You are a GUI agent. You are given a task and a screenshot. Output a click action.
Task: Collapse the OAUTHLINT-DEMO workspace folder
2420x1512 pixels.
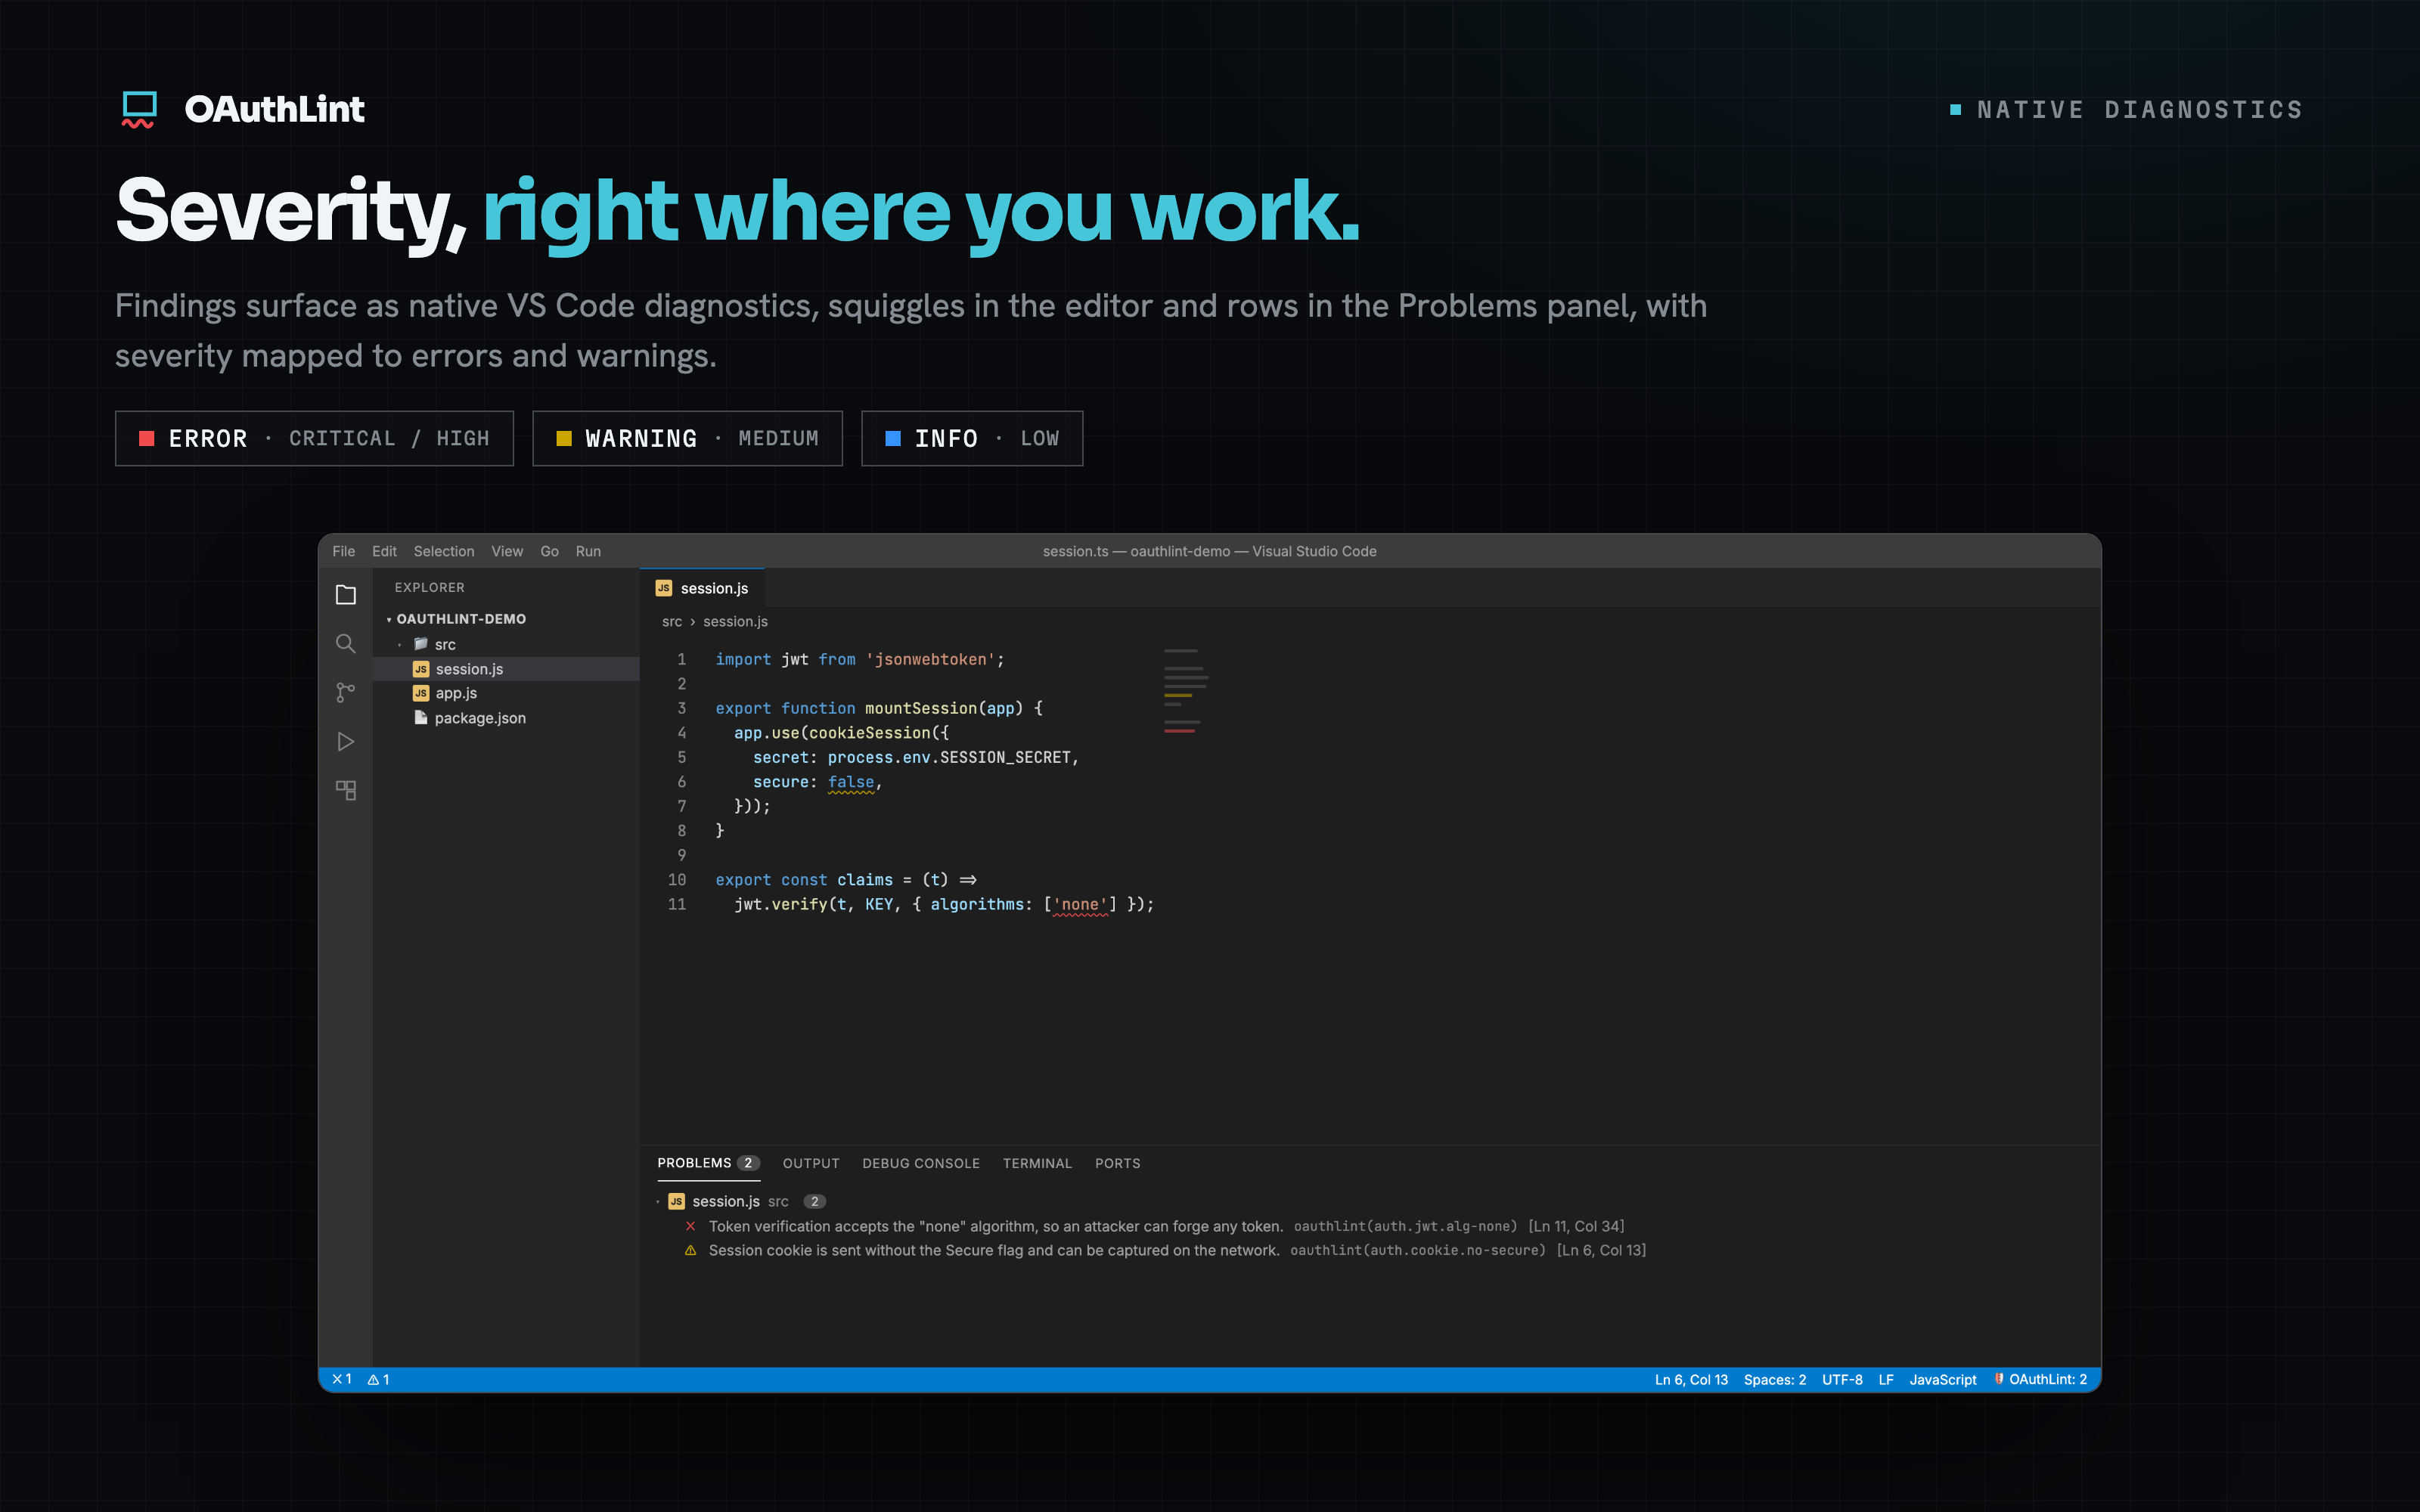(389, 620)
